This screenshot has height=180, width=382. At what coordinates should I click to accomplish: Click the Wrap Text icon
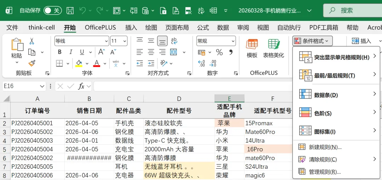(174, 41)
